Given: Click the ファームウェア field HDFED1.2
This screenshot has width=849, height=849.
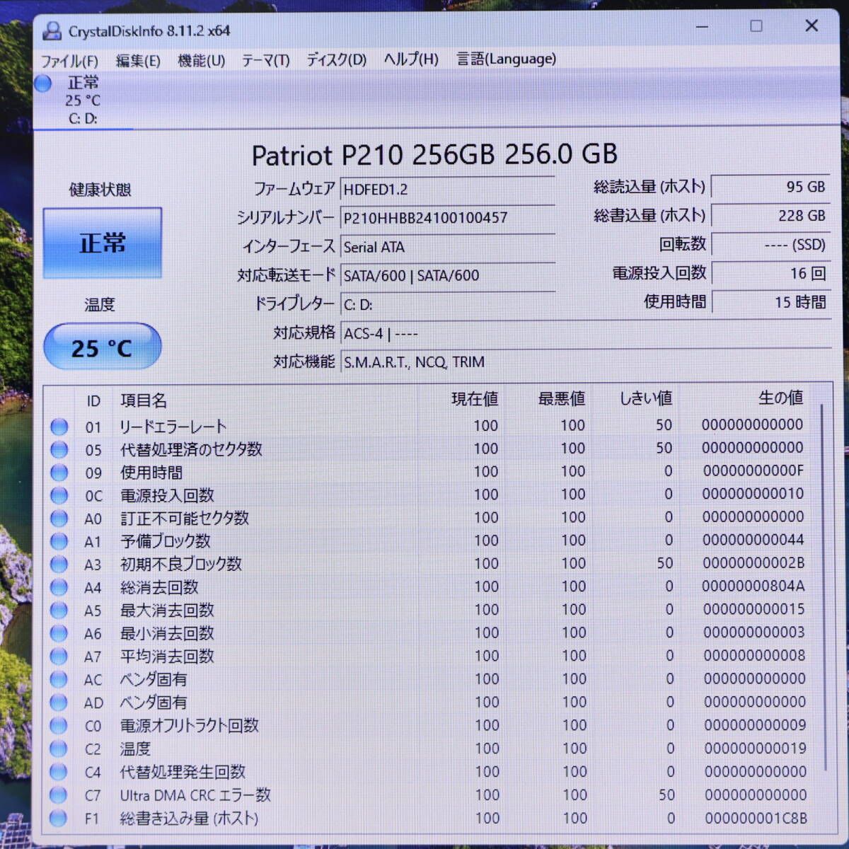Looking at the screenshot, I should [447, 190].
